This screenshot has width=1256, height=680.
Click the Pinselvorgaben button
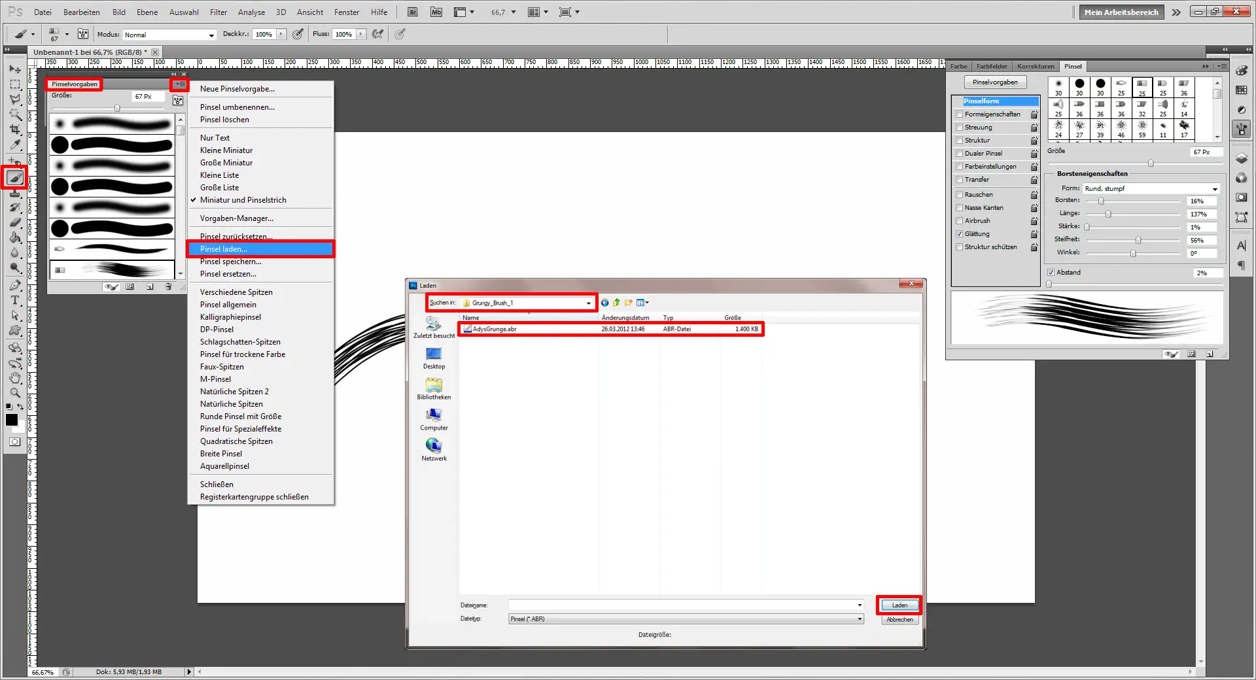coord(995,82)
